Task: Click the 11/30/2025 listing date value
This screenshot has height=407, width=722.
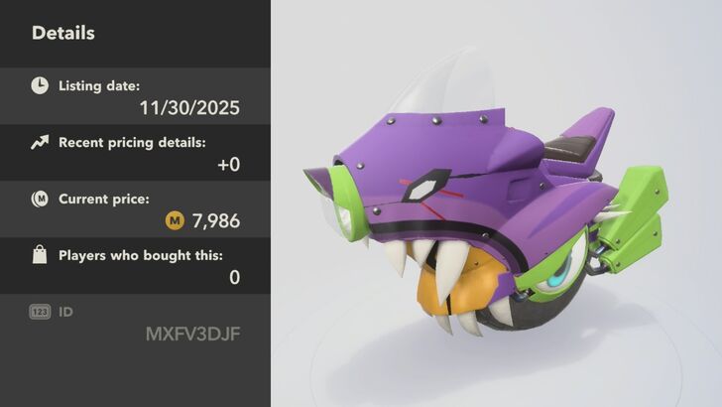Action: (x=189, y=108)
